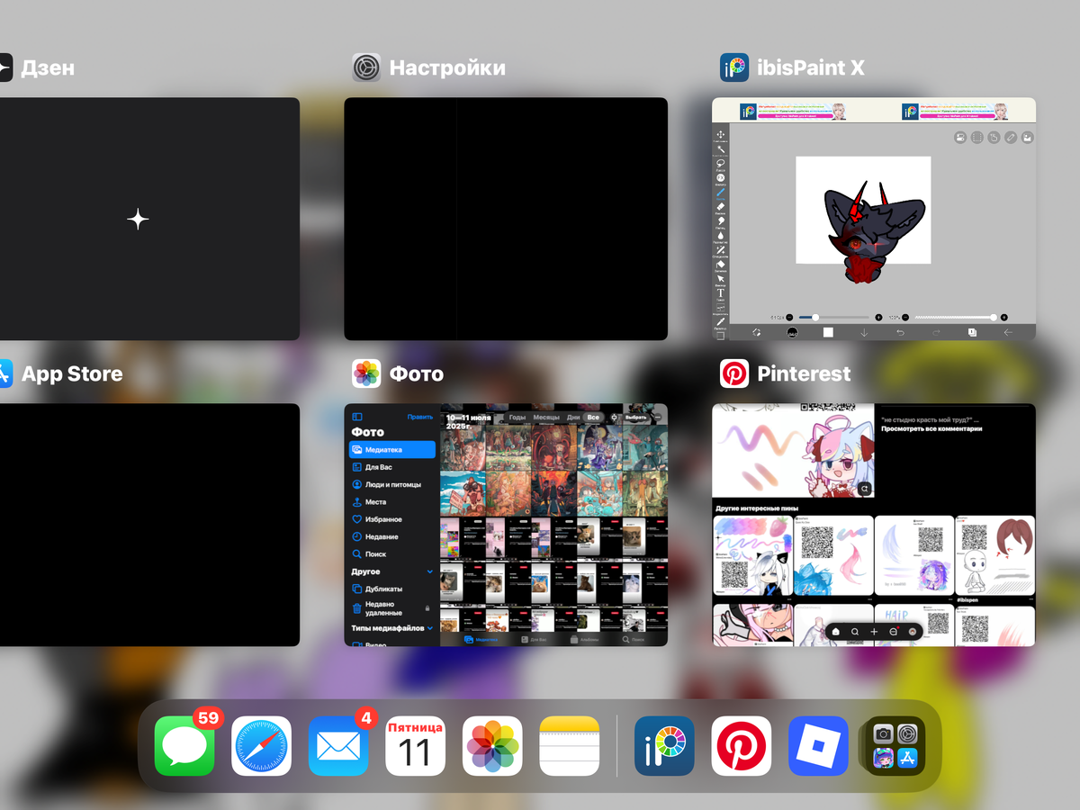The height and width of the screenshot is (810, 1080).
Task: Select the Настройки app card
Action: click(x=506, y=219)
